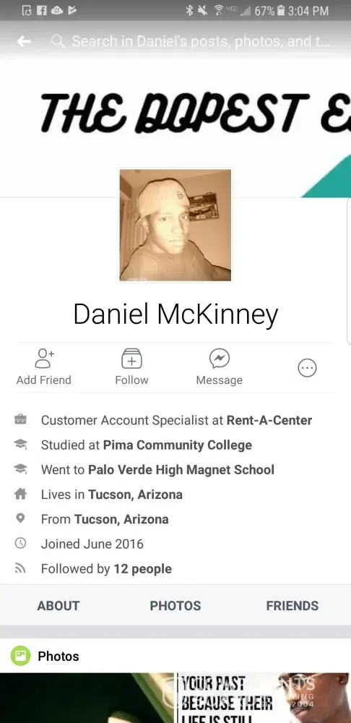Screen dimensions: 351x723
Task: Tap the Follow icon
Action: point(131,359)
